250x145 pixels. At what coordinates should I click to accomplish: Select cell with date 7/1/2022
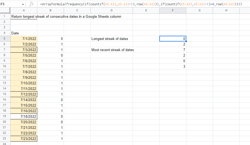pos(24,39)
